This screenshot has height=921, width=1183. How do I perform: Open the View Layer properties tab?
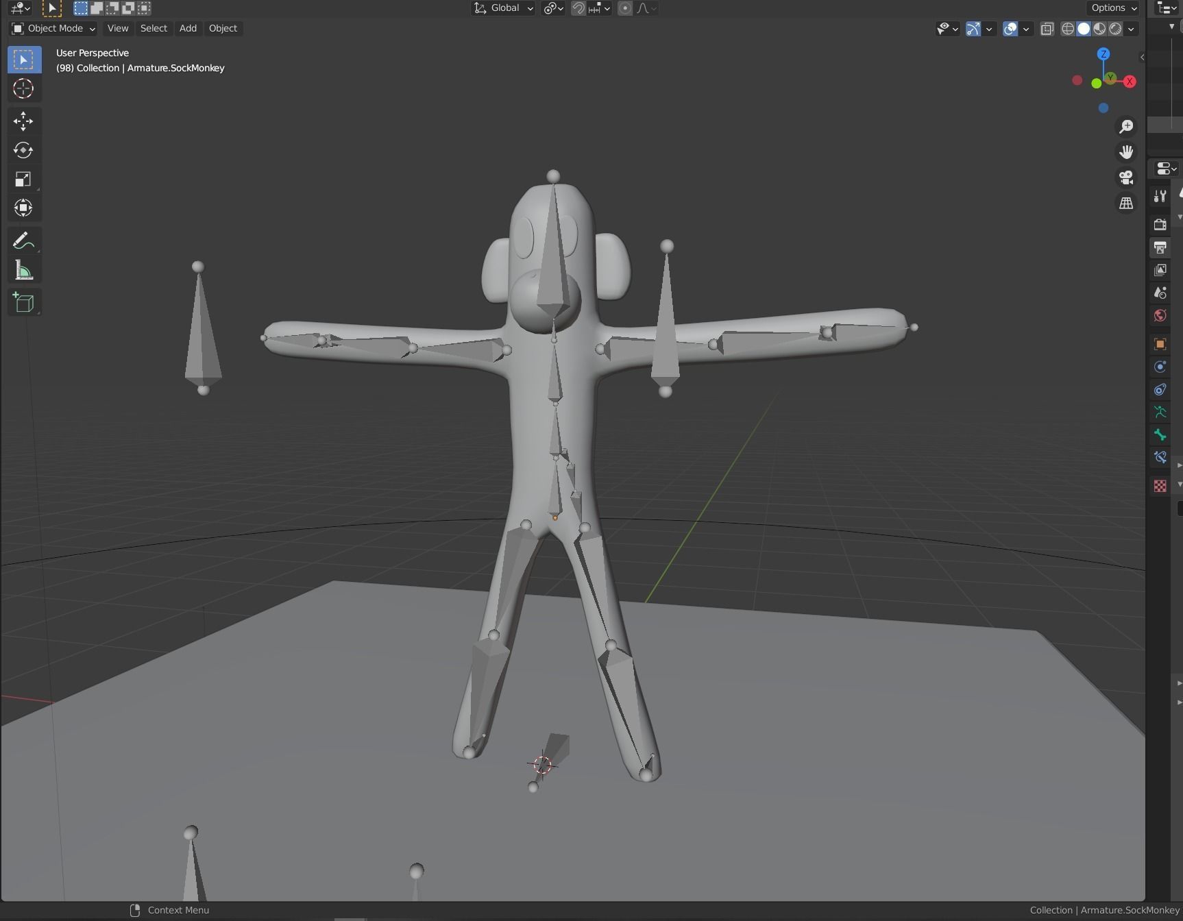coord(1160,270)
